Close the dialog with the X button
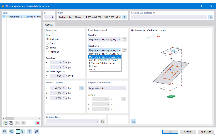216x139 pixels. pyautogui.click(x=211, y=6)
